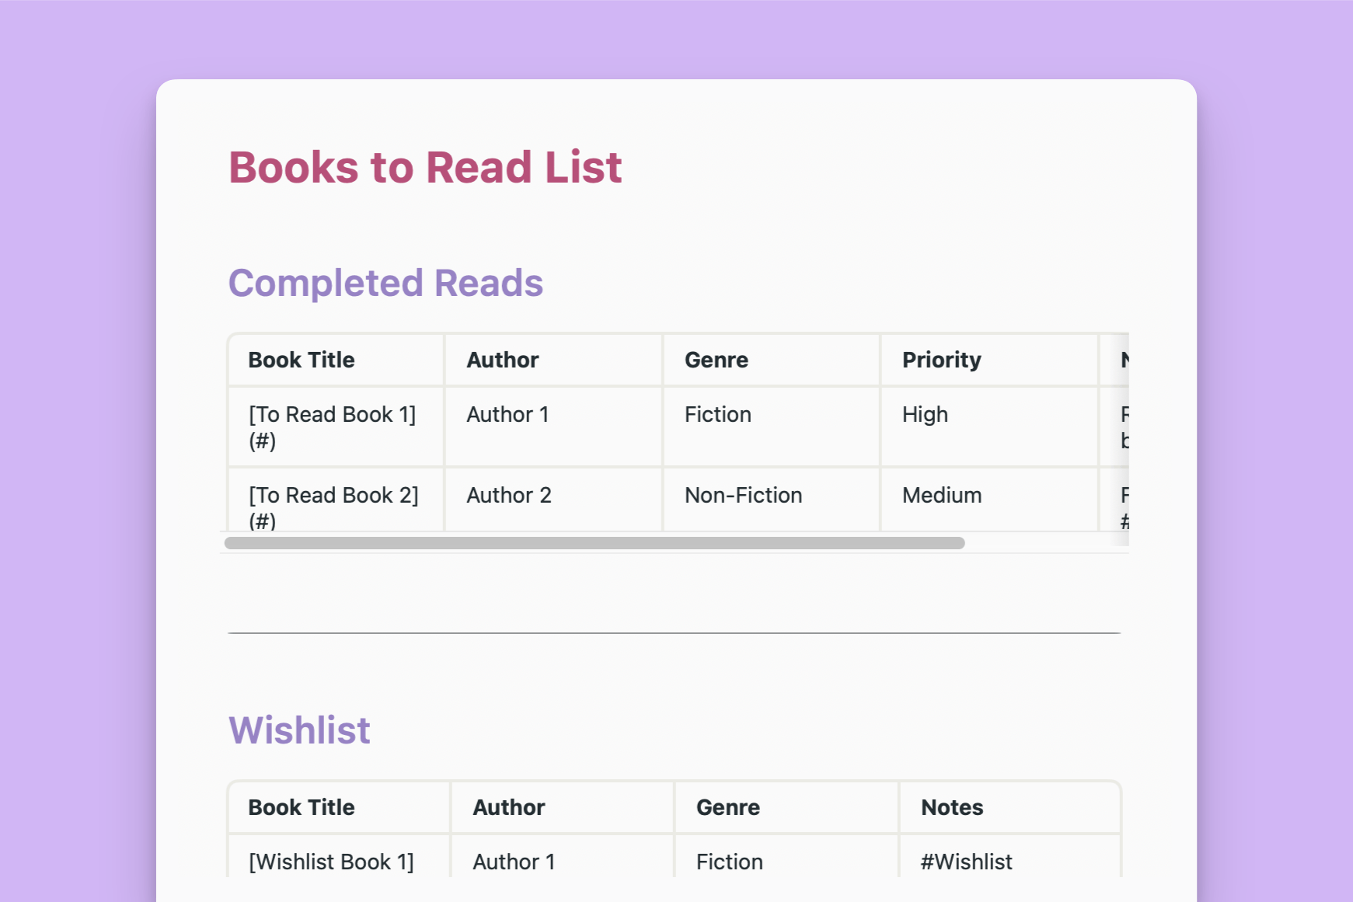Click the "Books to Read List" title
The width and height of the screenshot is (1353, 902).
425,168
